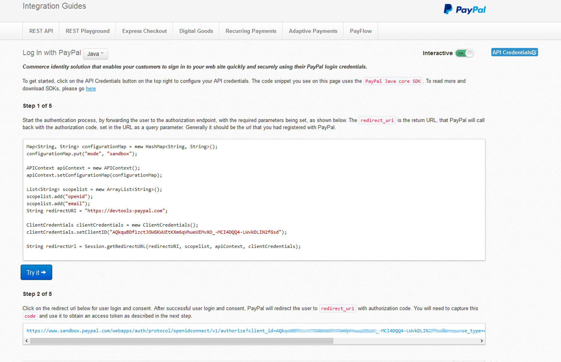
Task: Click the 'Commerce identity solution' italic description
Action: point(195,67)
